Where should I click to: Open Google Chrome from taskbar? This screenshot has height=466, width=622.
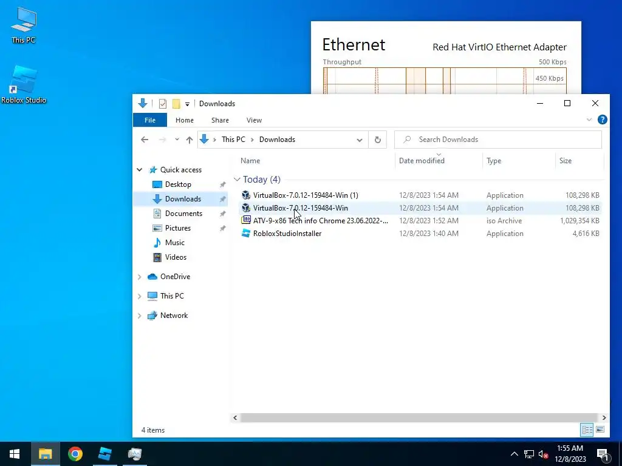[x=75, y=454]
